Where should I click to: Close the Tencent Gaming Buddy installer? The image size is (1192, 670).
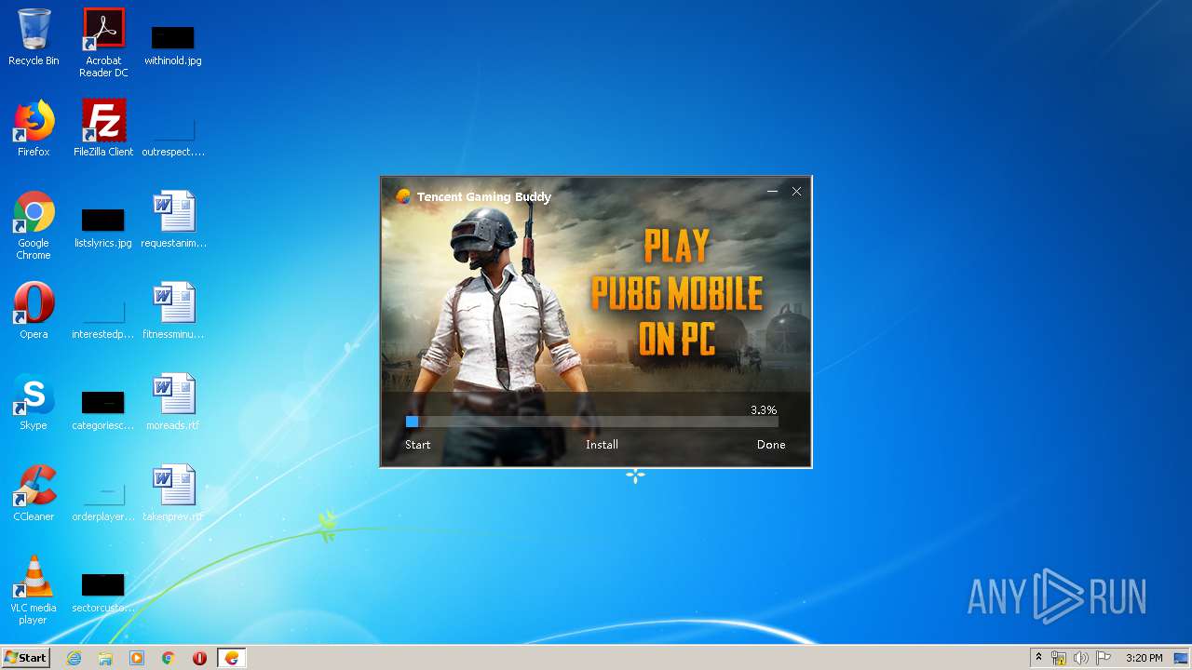(x=796, y=191)
